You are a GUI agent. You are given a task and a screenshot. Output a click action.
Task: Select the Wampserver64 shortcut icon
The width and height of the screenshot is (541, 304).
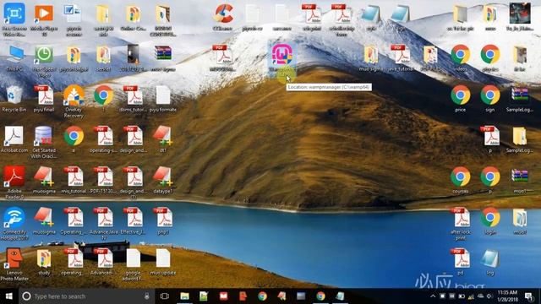coord(282,54)
